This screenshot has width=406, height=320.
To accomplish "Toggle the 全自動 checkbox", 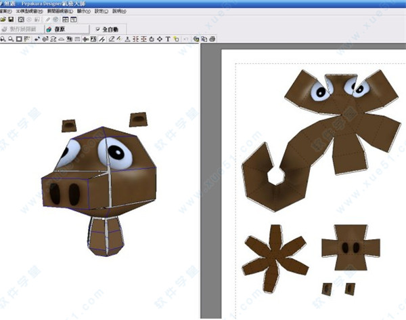I will pos(98,30).
